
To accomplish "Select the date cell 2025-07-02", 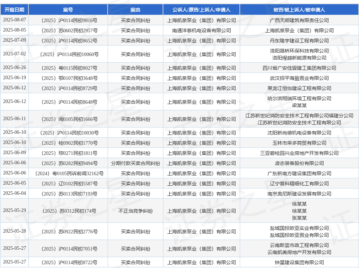I will 14,54.
